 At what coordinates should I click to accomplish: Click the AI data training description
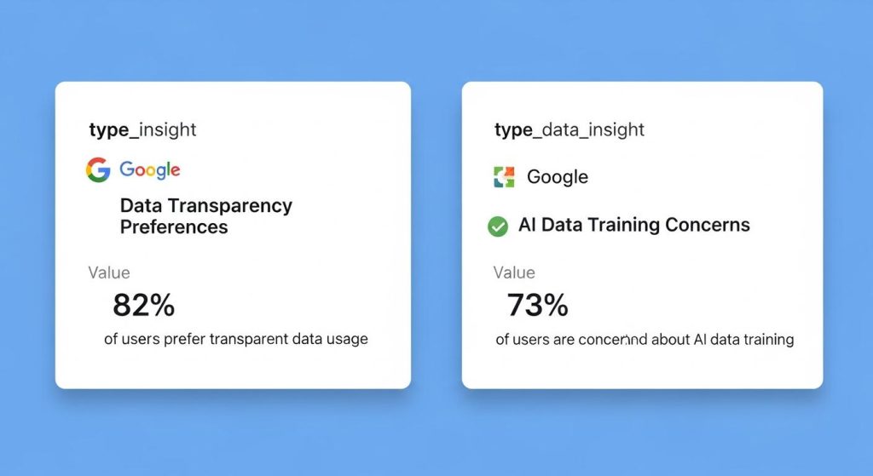[645, 340]
